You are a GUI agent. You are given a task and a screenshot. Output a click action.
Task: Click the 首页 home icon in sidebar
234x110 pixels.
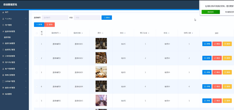coord(3,12)
